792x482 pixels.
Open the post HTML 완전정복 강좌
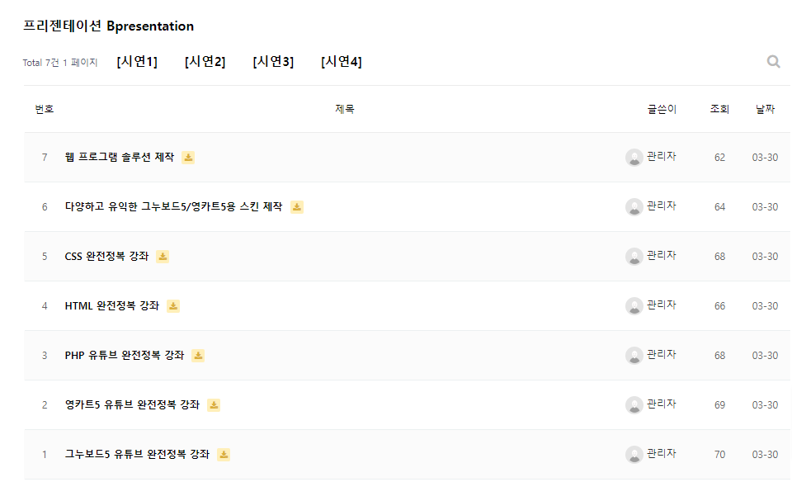(x=112, y=306)
